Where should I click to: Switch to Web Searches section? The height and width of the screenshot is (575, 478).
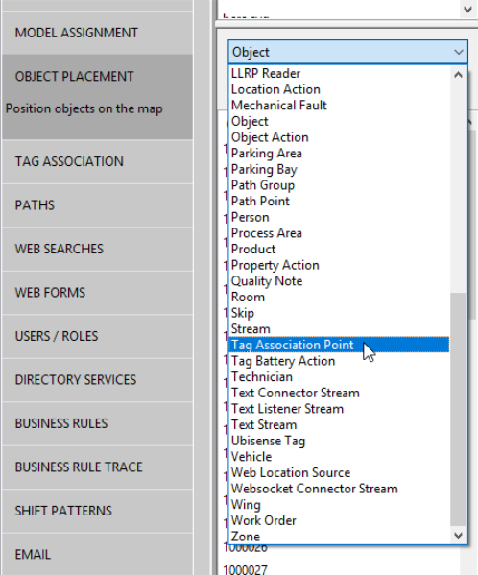click(x=97, y=249)
